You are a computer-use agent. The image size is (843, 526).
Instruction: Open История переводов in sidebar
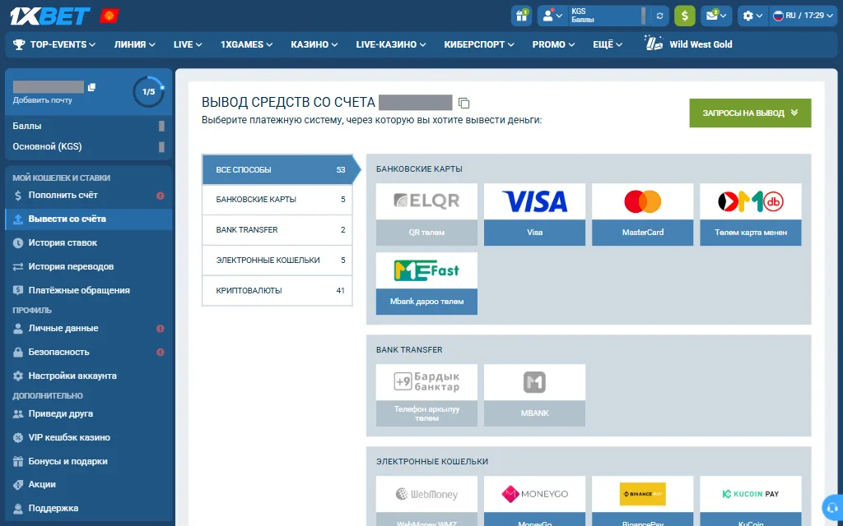pos(89,266)
